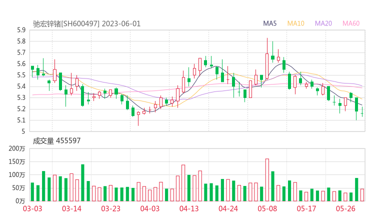The height and width of the screenshot is (220, 370).
Task: Click the chart title 驰宏锌锗[SH600497] 2023-06-01
Action: (86, 24)
